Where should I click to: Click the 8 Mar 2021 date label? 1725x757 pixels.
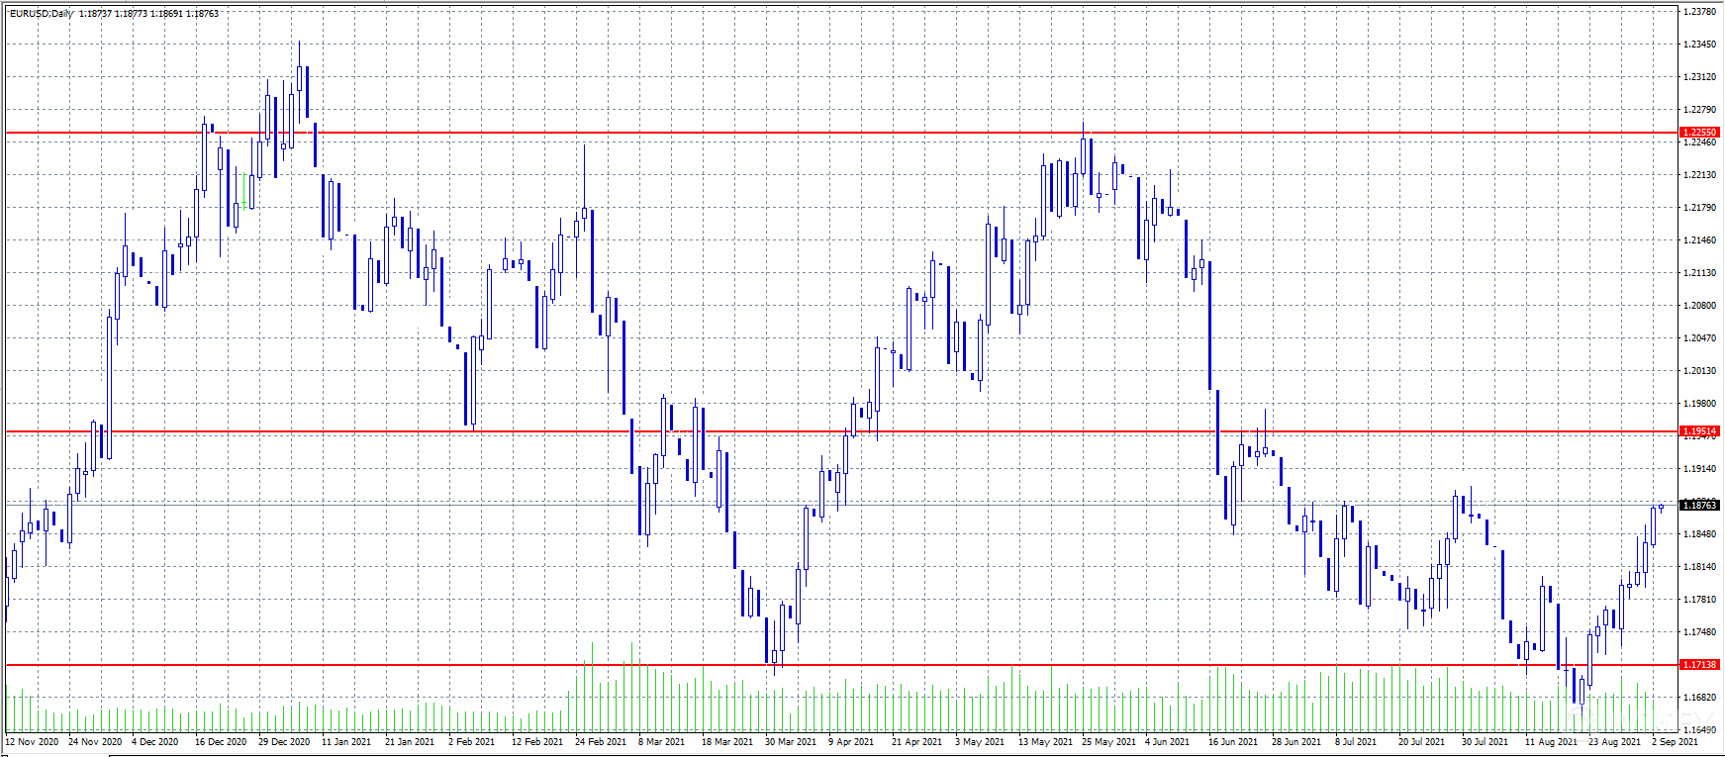click(661, 742)
